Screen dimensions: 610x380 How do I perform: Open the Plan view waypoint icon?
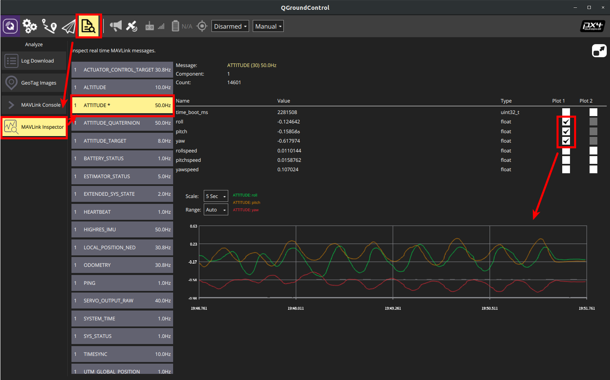tap(49, 26)
